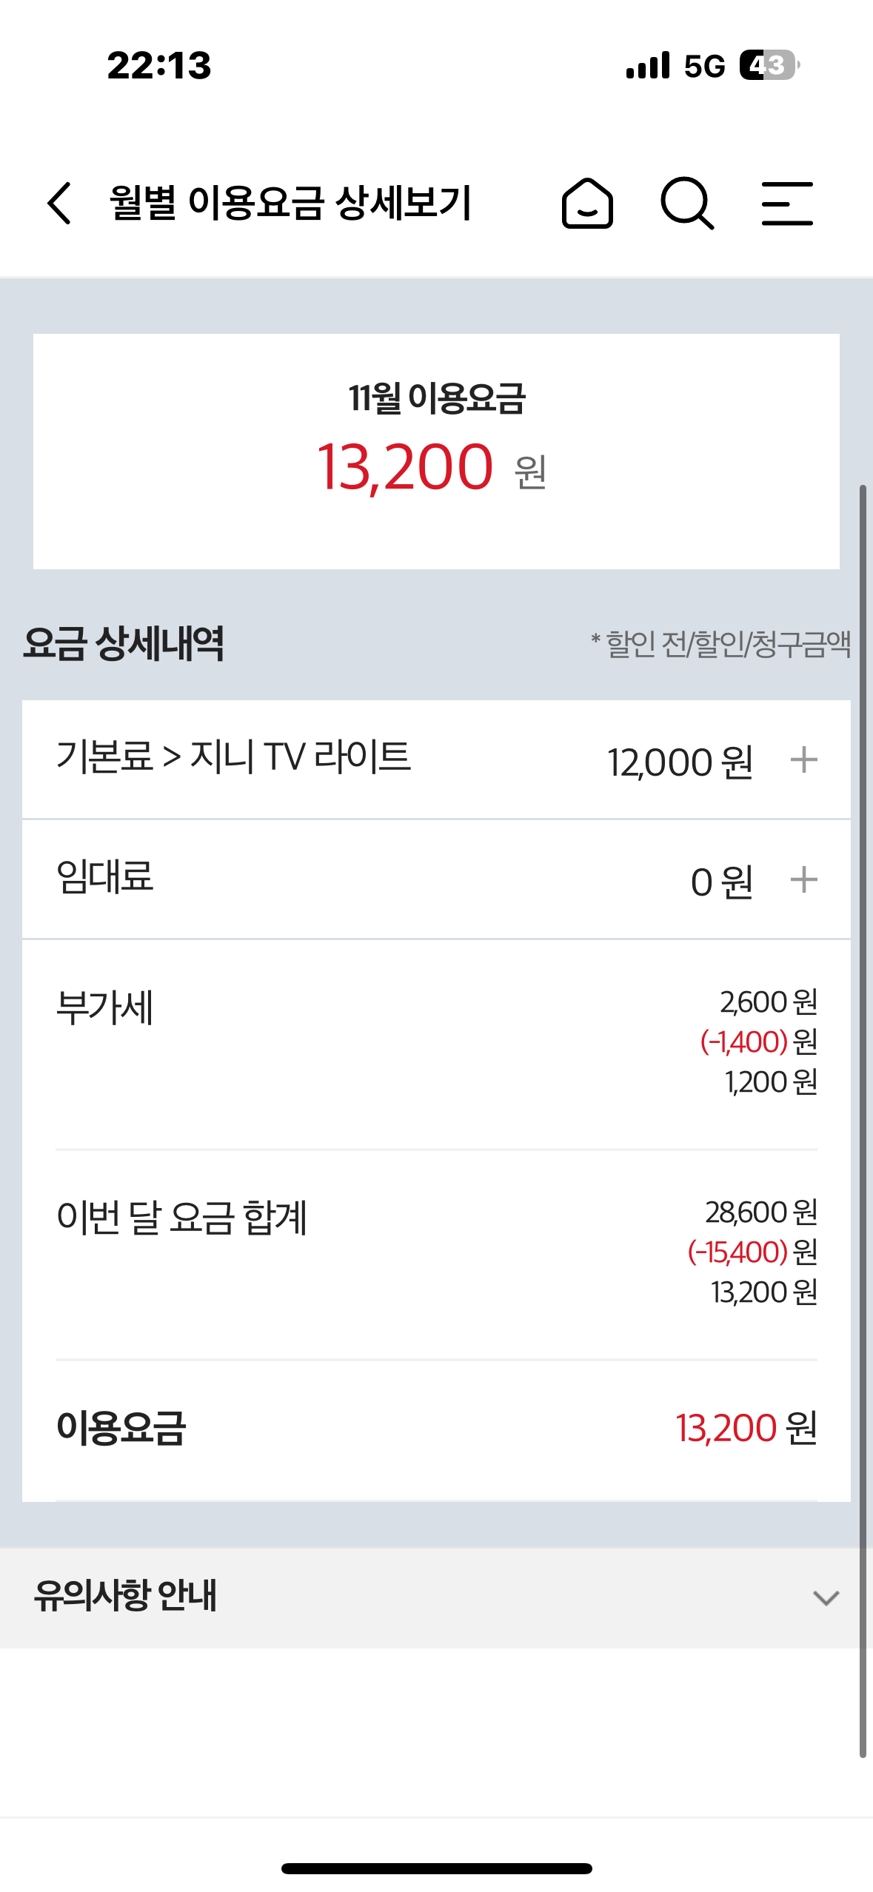Tap the 5G network indicator
The image size is (873, 1892).
(x=704, y=66)
